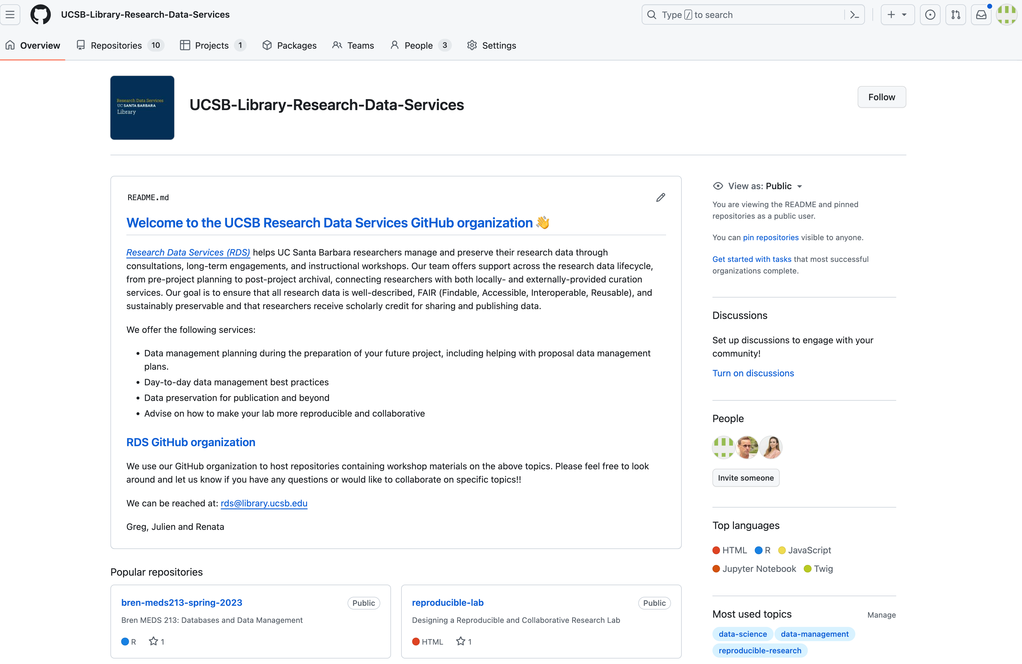This screenshot has height=664, width=1022.
Task: Switch to the Repositories tab
Action: (116, 45)
